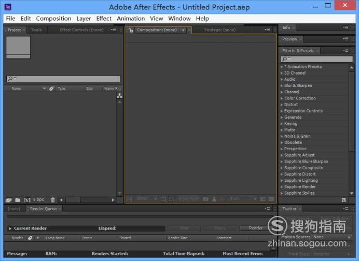Click the Pause button in Render Queue

220,228
